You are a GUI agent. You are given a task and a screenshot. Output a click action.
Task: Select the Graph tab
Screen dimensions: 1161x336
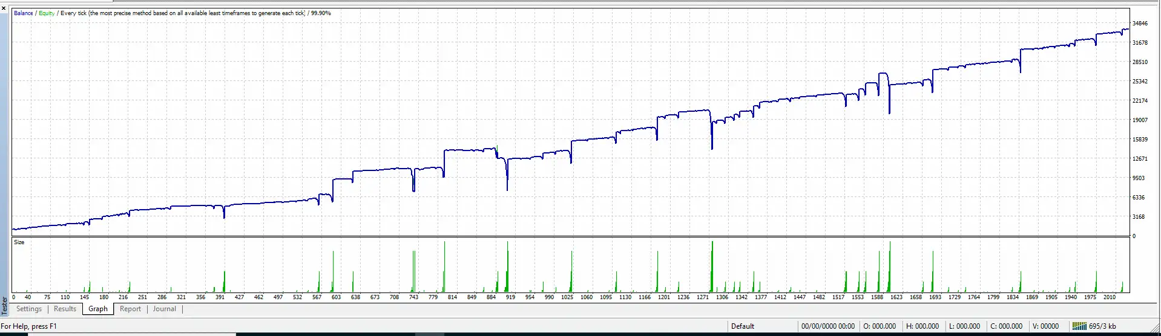(x=98, y=309)
